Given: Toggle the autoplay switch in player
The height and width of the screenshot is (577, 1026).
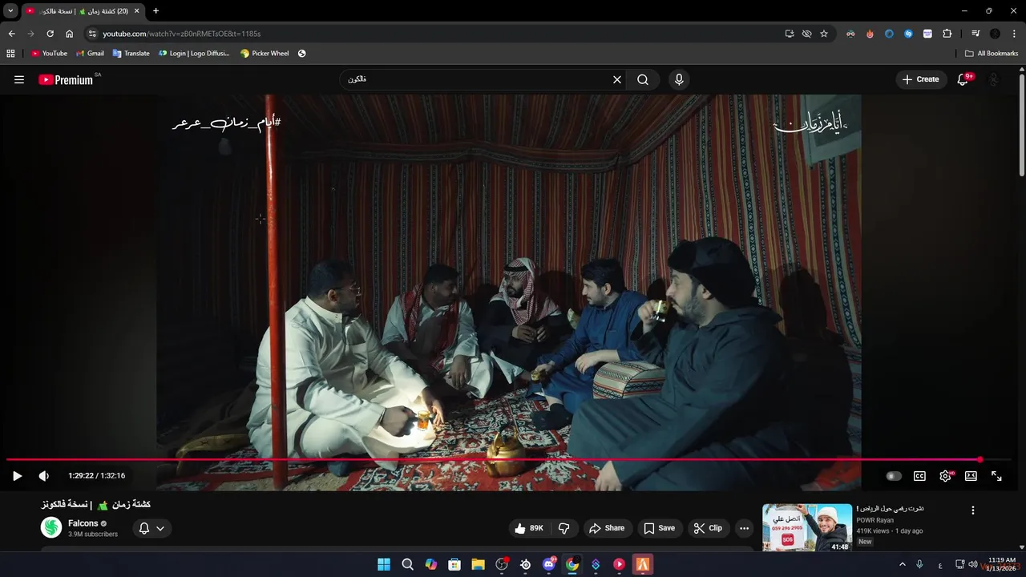Looking at the screenshot, I should click(x=894, y=475).
